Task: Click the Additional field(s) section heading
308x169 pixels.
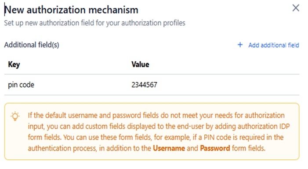Action: coord(32,45)
